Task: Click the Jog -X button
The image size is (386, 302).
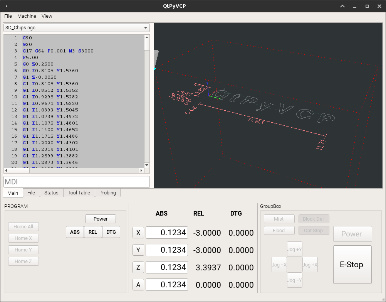Action: 279,265
